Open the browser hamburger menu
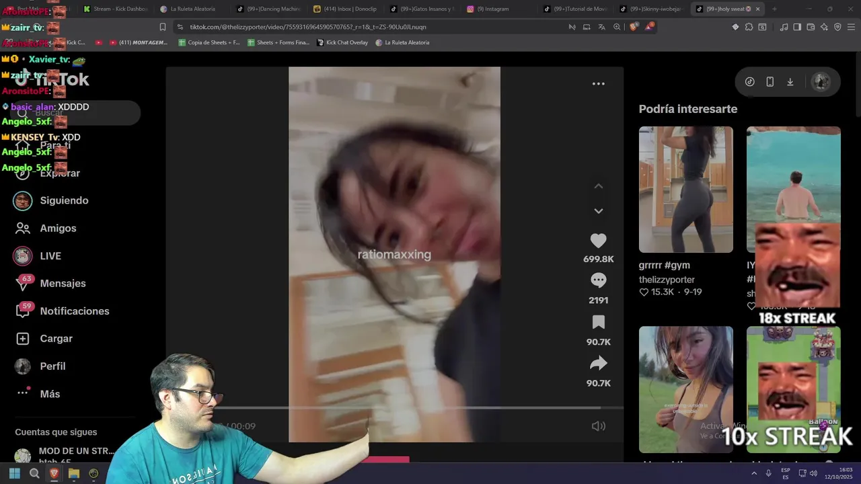Screen dimensions: 861x484 pyautogui.click(x=851, y=27)
